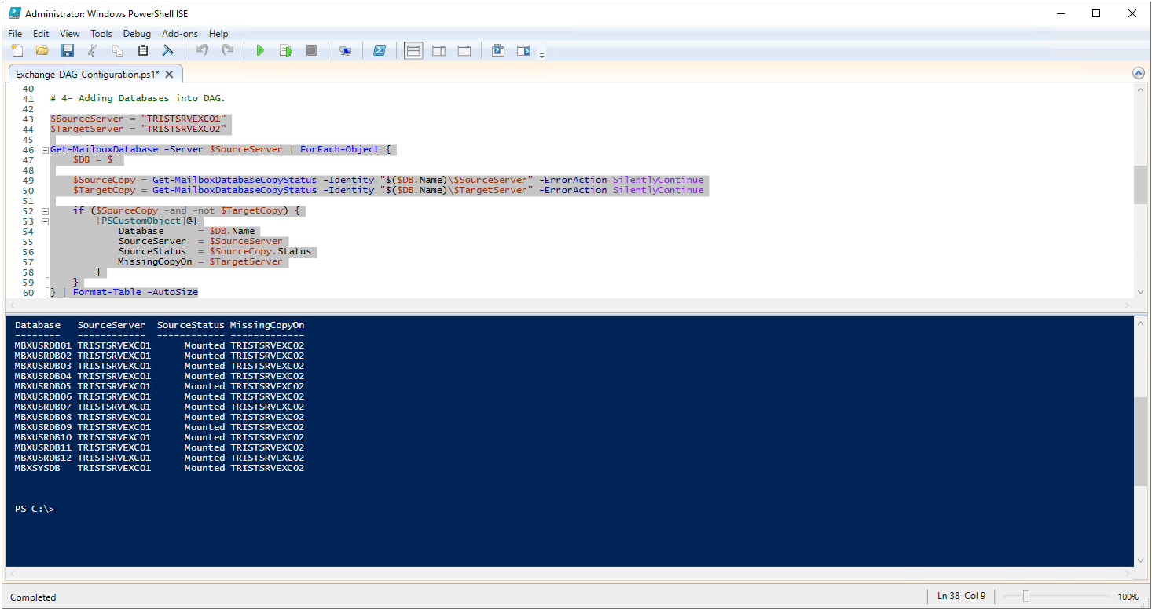Click the MissingCopyOn column header
Screen dimensions: 1152x610
coord(267,325)
